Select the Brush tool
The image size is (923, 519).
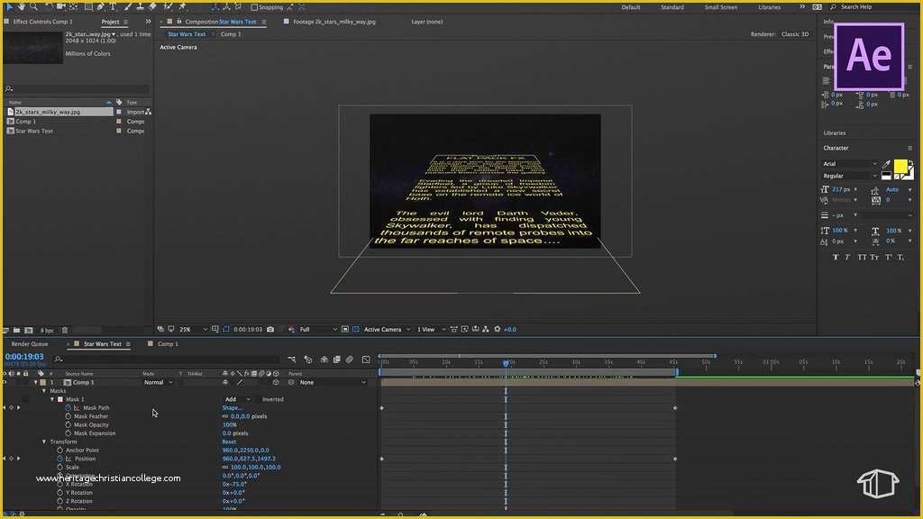click(x=128, y=6)
